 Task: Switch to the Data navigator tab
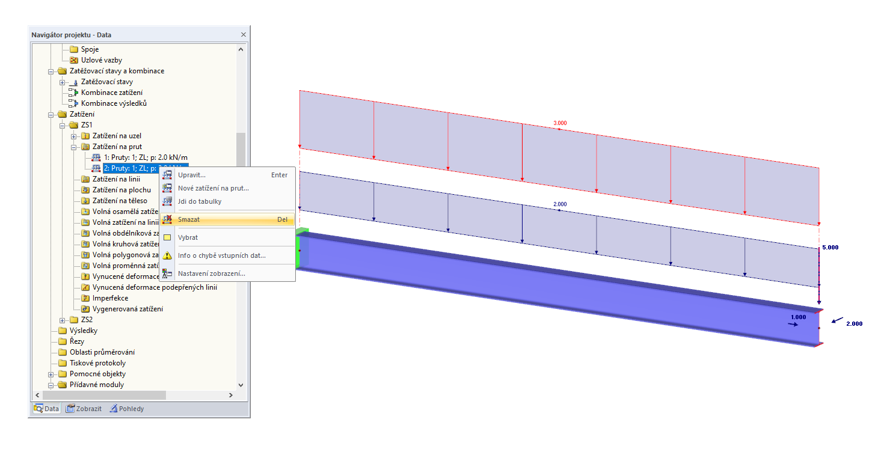[46, 409]
